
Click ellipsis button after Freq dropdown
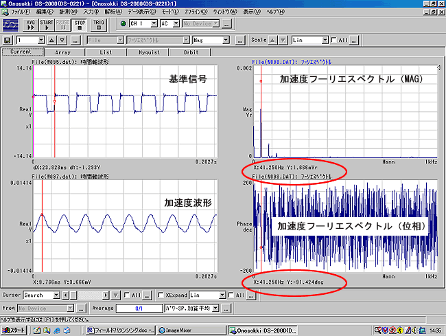81,308
